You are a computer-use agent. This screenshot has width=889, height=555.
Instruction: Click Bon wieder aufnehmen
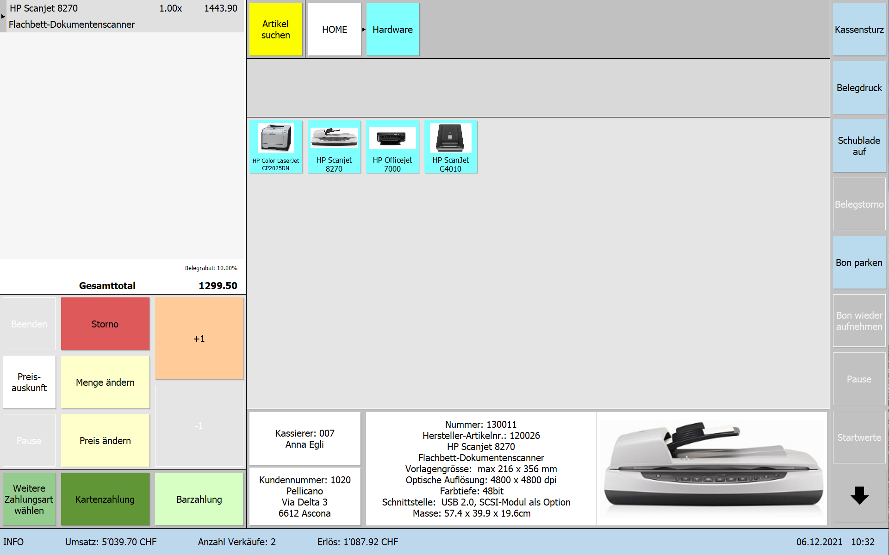(x=859, y=321)
